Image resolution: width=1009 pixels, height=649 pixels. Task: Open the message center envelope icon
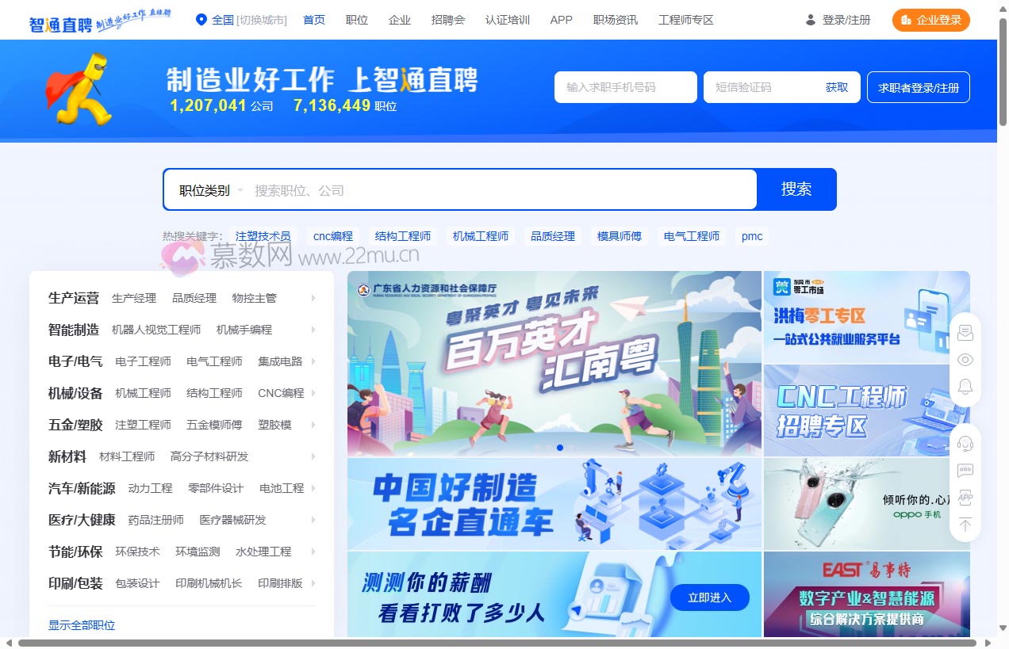click(x=965, y=332)
